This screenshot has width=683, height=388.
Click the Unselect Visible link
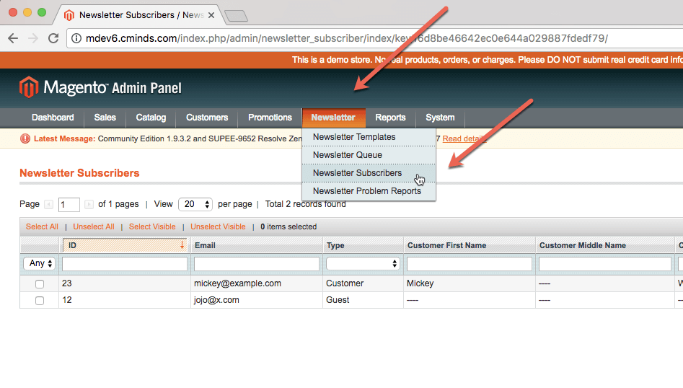(218, 226)
